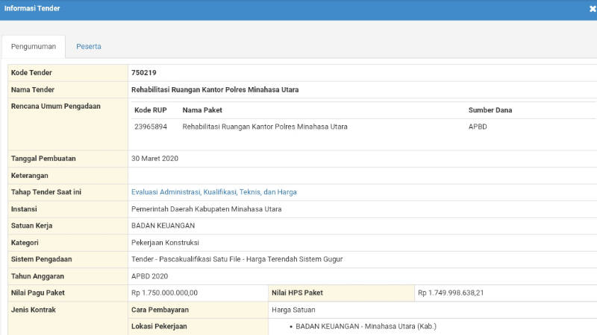Viewport: 597px width, 335px height.
Task: Click the Nilai HPS Paket label
Action: 297,293
